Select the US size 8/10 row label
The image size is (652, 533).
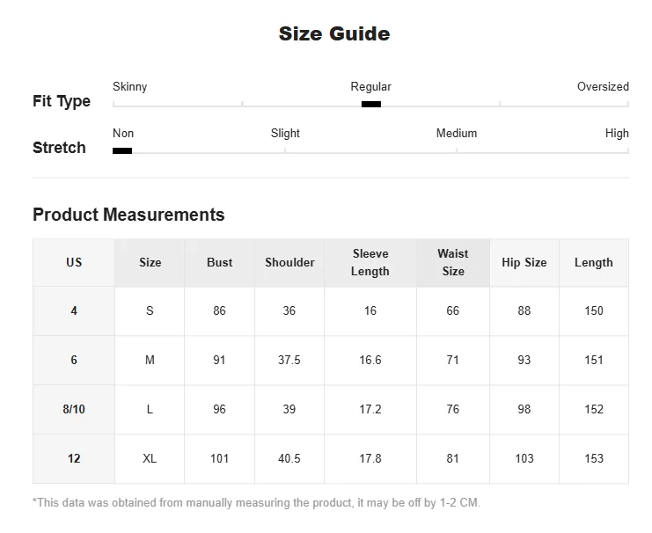74,410
